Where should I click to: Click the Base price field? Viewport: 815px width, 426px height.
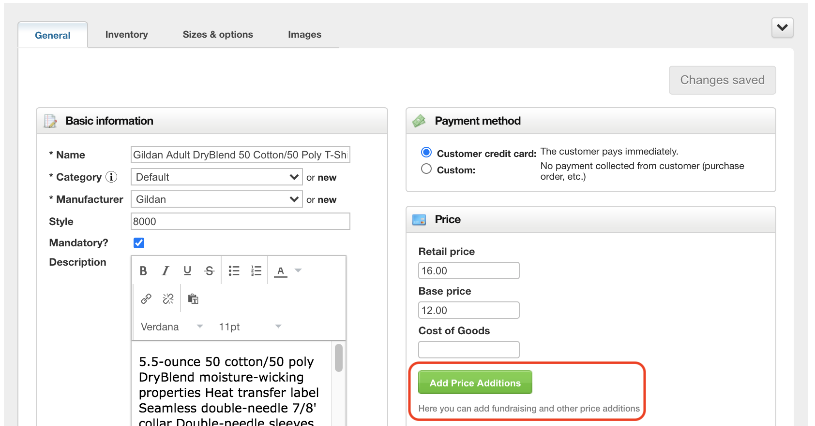tap(469, 310)
